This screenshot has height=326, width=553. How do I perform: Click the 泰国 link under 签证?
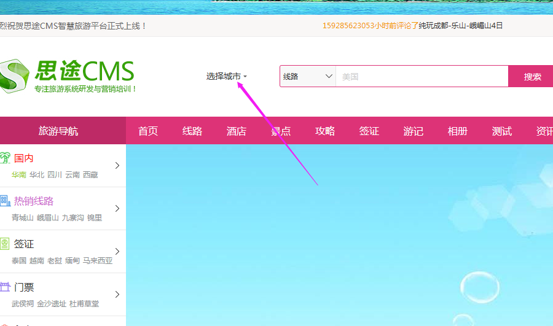[x=19, y=261]
